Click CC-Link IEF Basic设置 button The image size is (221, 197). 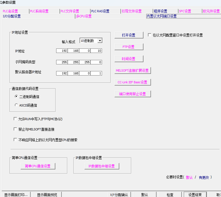click(132, 82)
